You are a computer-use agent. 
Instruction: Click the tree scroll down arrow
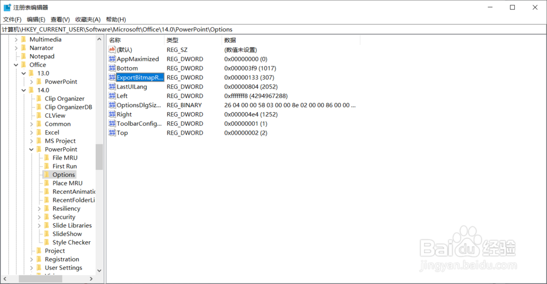tap(100, 270)
